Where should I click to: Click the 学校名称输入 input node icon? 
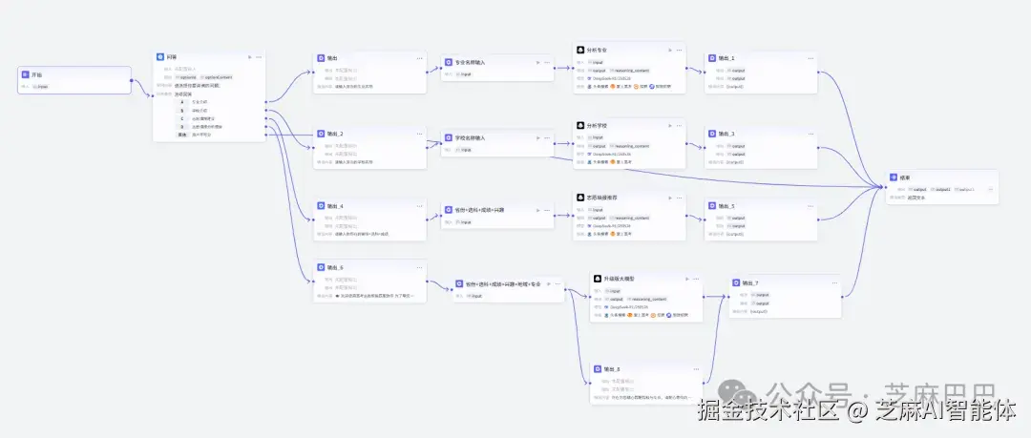click(x=450, y=138)
